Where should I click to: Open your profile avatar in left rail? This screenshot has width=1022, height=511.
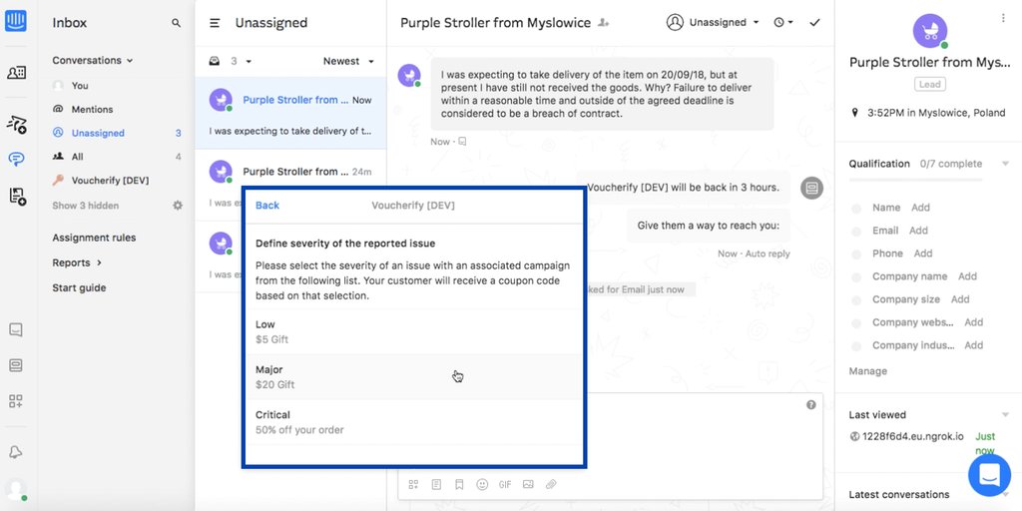[16, 489]
